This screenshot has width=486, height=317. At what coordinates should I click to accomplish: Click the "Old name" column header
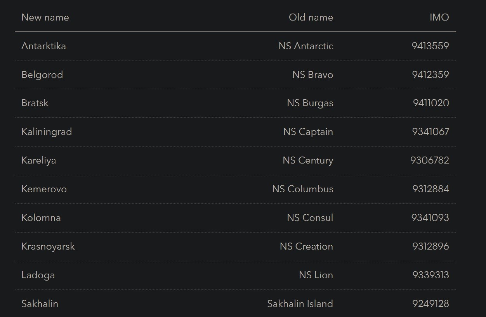pyautogui.click(x=311, y=17)
